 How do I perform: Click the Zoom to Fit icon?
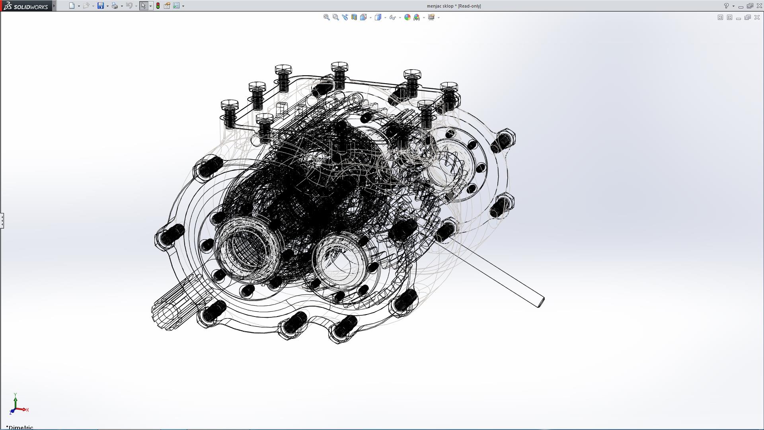[326, 17]
